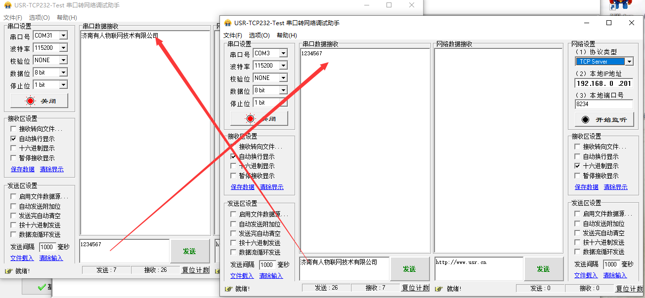Screen dimensions: 645x298
Task: Click 保存数据 link in front window serial settings
Action: (243, 187)
